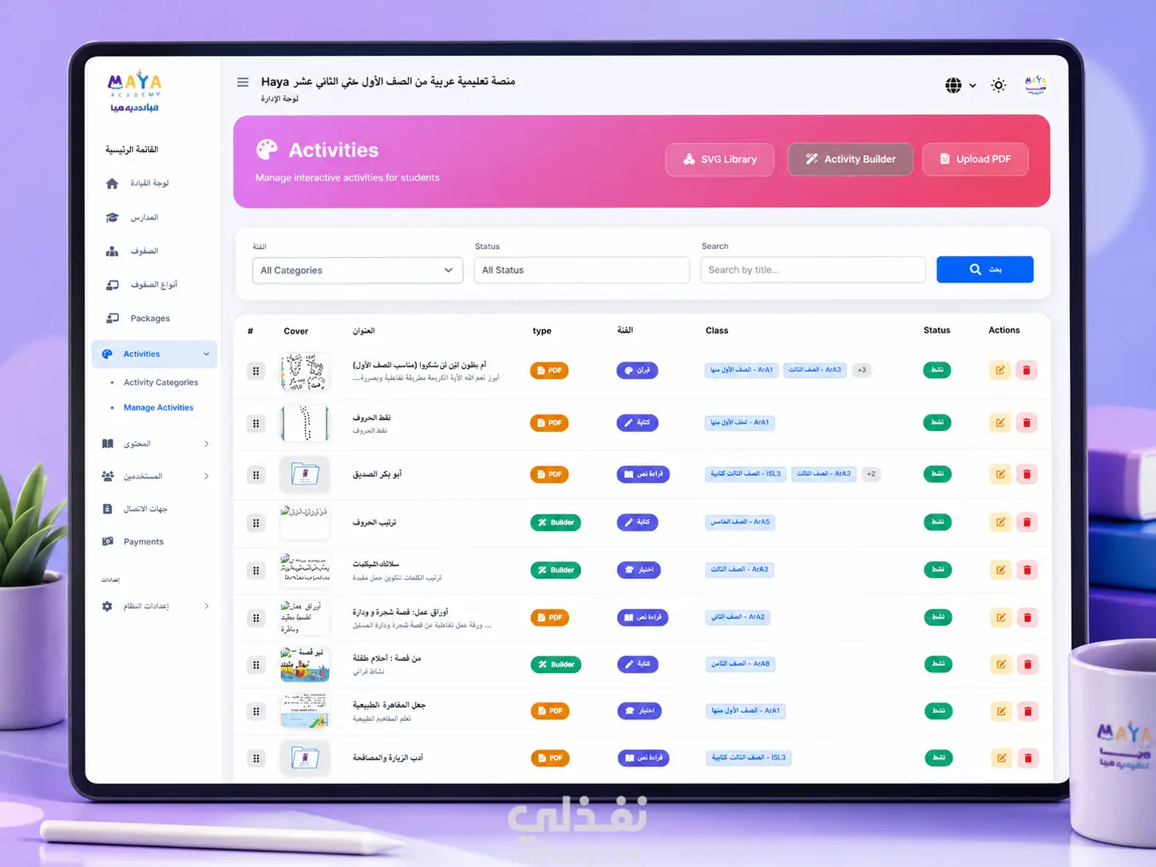The width and height of the screenshot is (1156, 867).
Task: Select Manage Activities submenu item
Action: click(158, 408)
